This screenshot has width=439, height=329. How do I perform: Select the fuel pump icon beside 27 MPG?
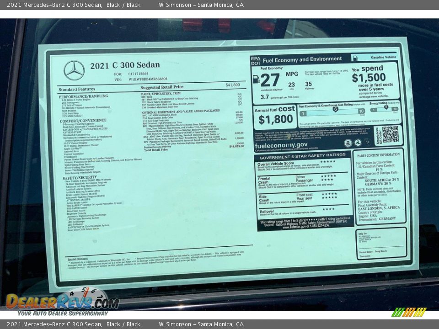[x=256, y=79]
